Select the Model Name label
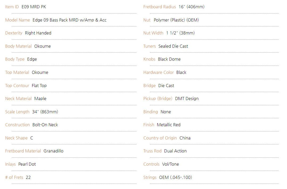 coord(18,20)
